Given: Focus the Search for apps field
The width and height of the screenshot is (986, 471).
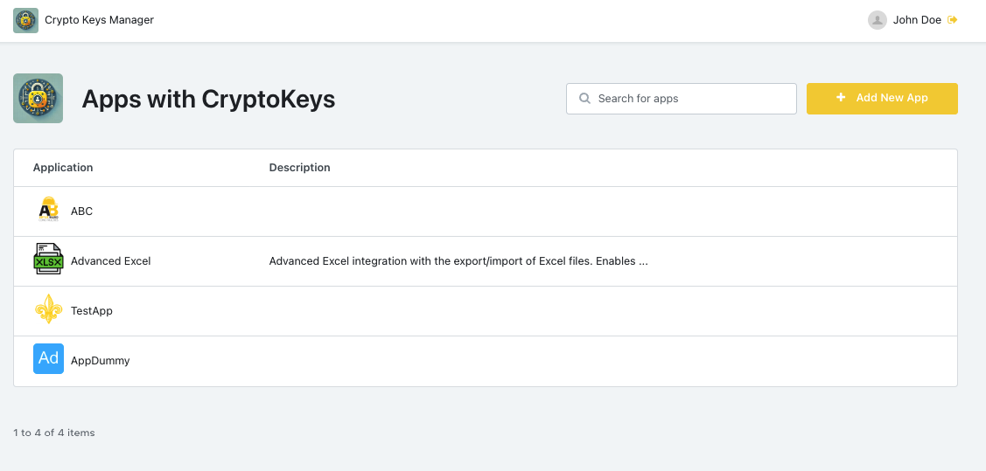Looking at the screenshot, I should pyautogui.click(x=681, y=99).
